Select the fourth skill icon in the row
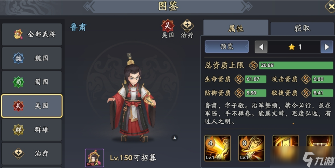Viewport: 335px width, 168px height. (319, 148)
